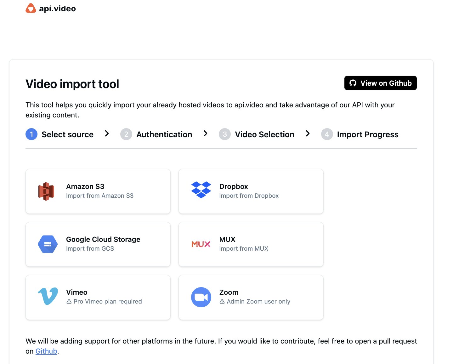Go to Authentication step
Viewport: 459px width, 364px height.
pos(164,134)
